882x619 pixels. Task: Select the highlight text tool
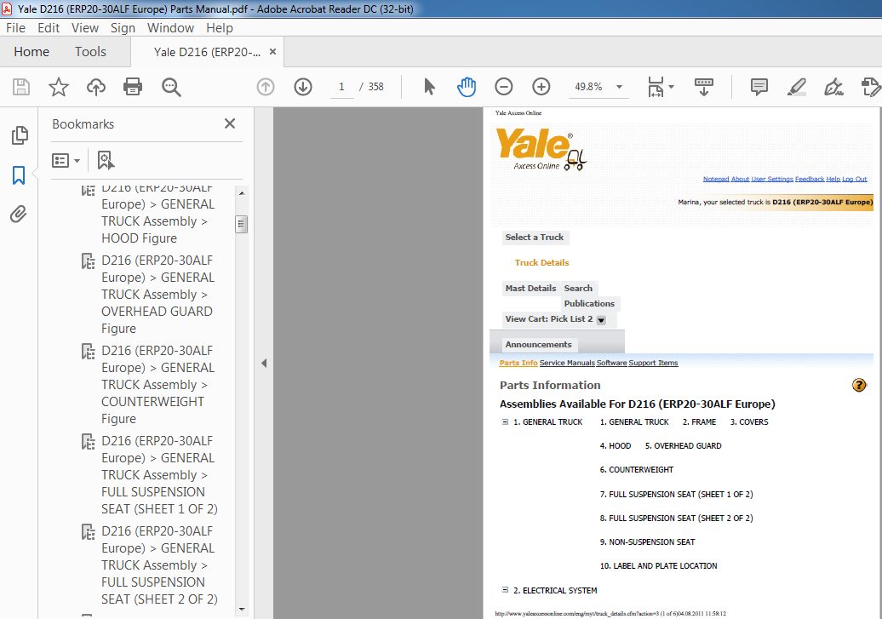[797, 87]
